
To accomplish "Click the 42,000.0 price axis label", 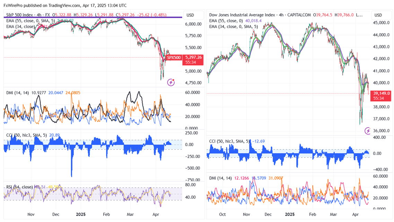I will click(381, 59).
